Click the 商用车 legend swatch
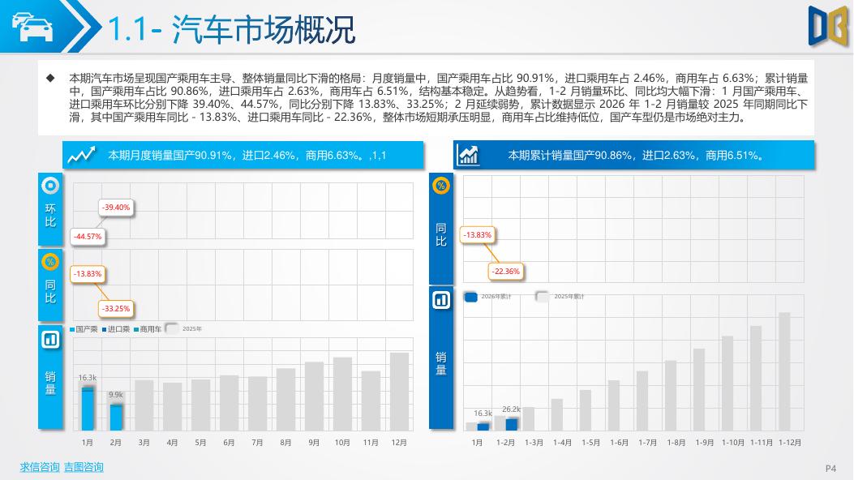 (136, 329)
